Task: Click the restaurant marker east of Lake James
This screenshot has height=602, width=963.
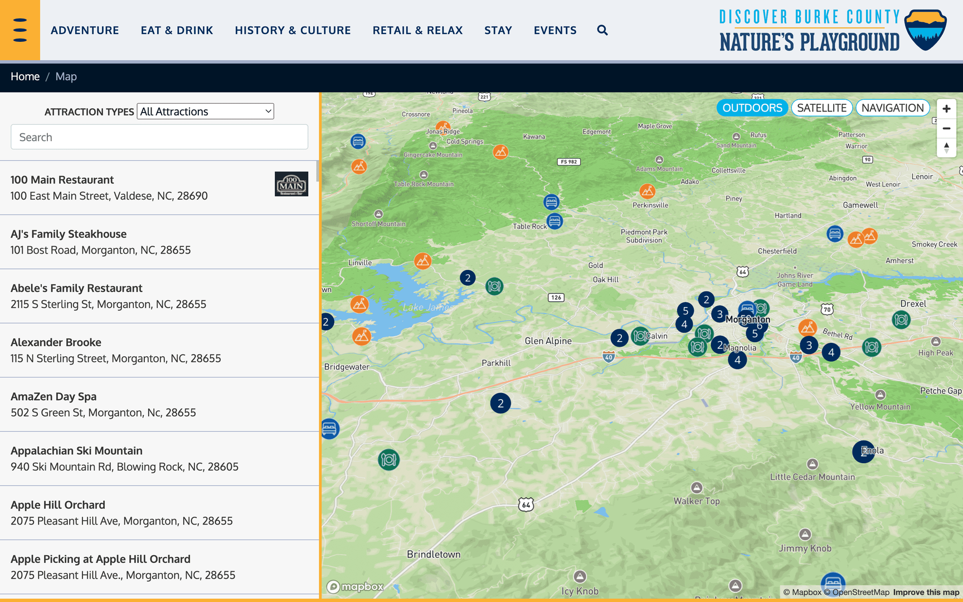Action: pos(494,287)
